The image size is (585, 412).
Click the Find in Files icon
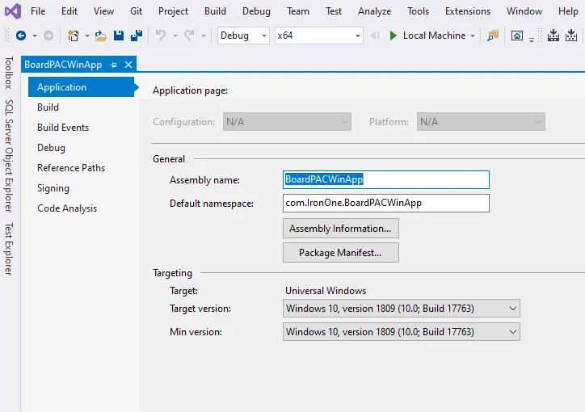pos(493,36)
